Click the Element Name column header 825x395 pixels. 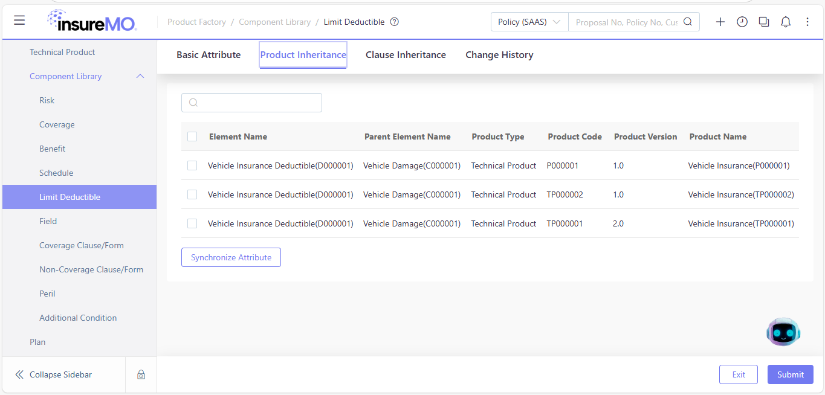click(238, 136)
